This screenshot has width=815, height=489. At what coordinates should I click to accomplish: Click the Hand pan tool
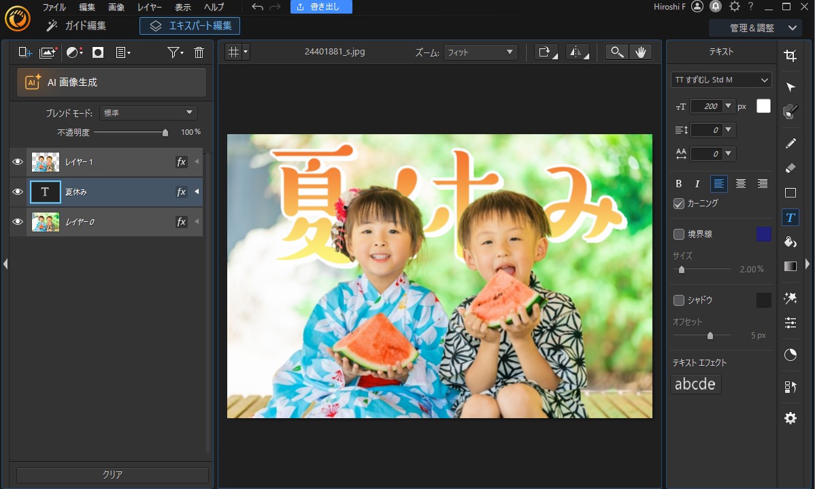point(640,52)
